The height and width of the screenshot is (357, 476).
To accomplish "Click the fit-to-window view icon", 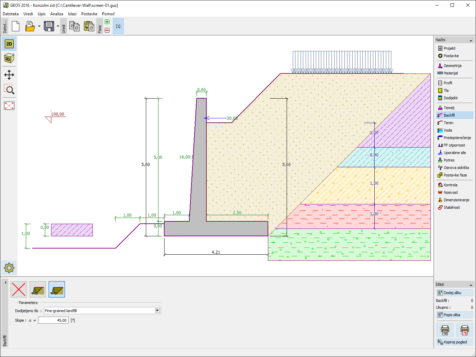I will [x=9, y=106].
